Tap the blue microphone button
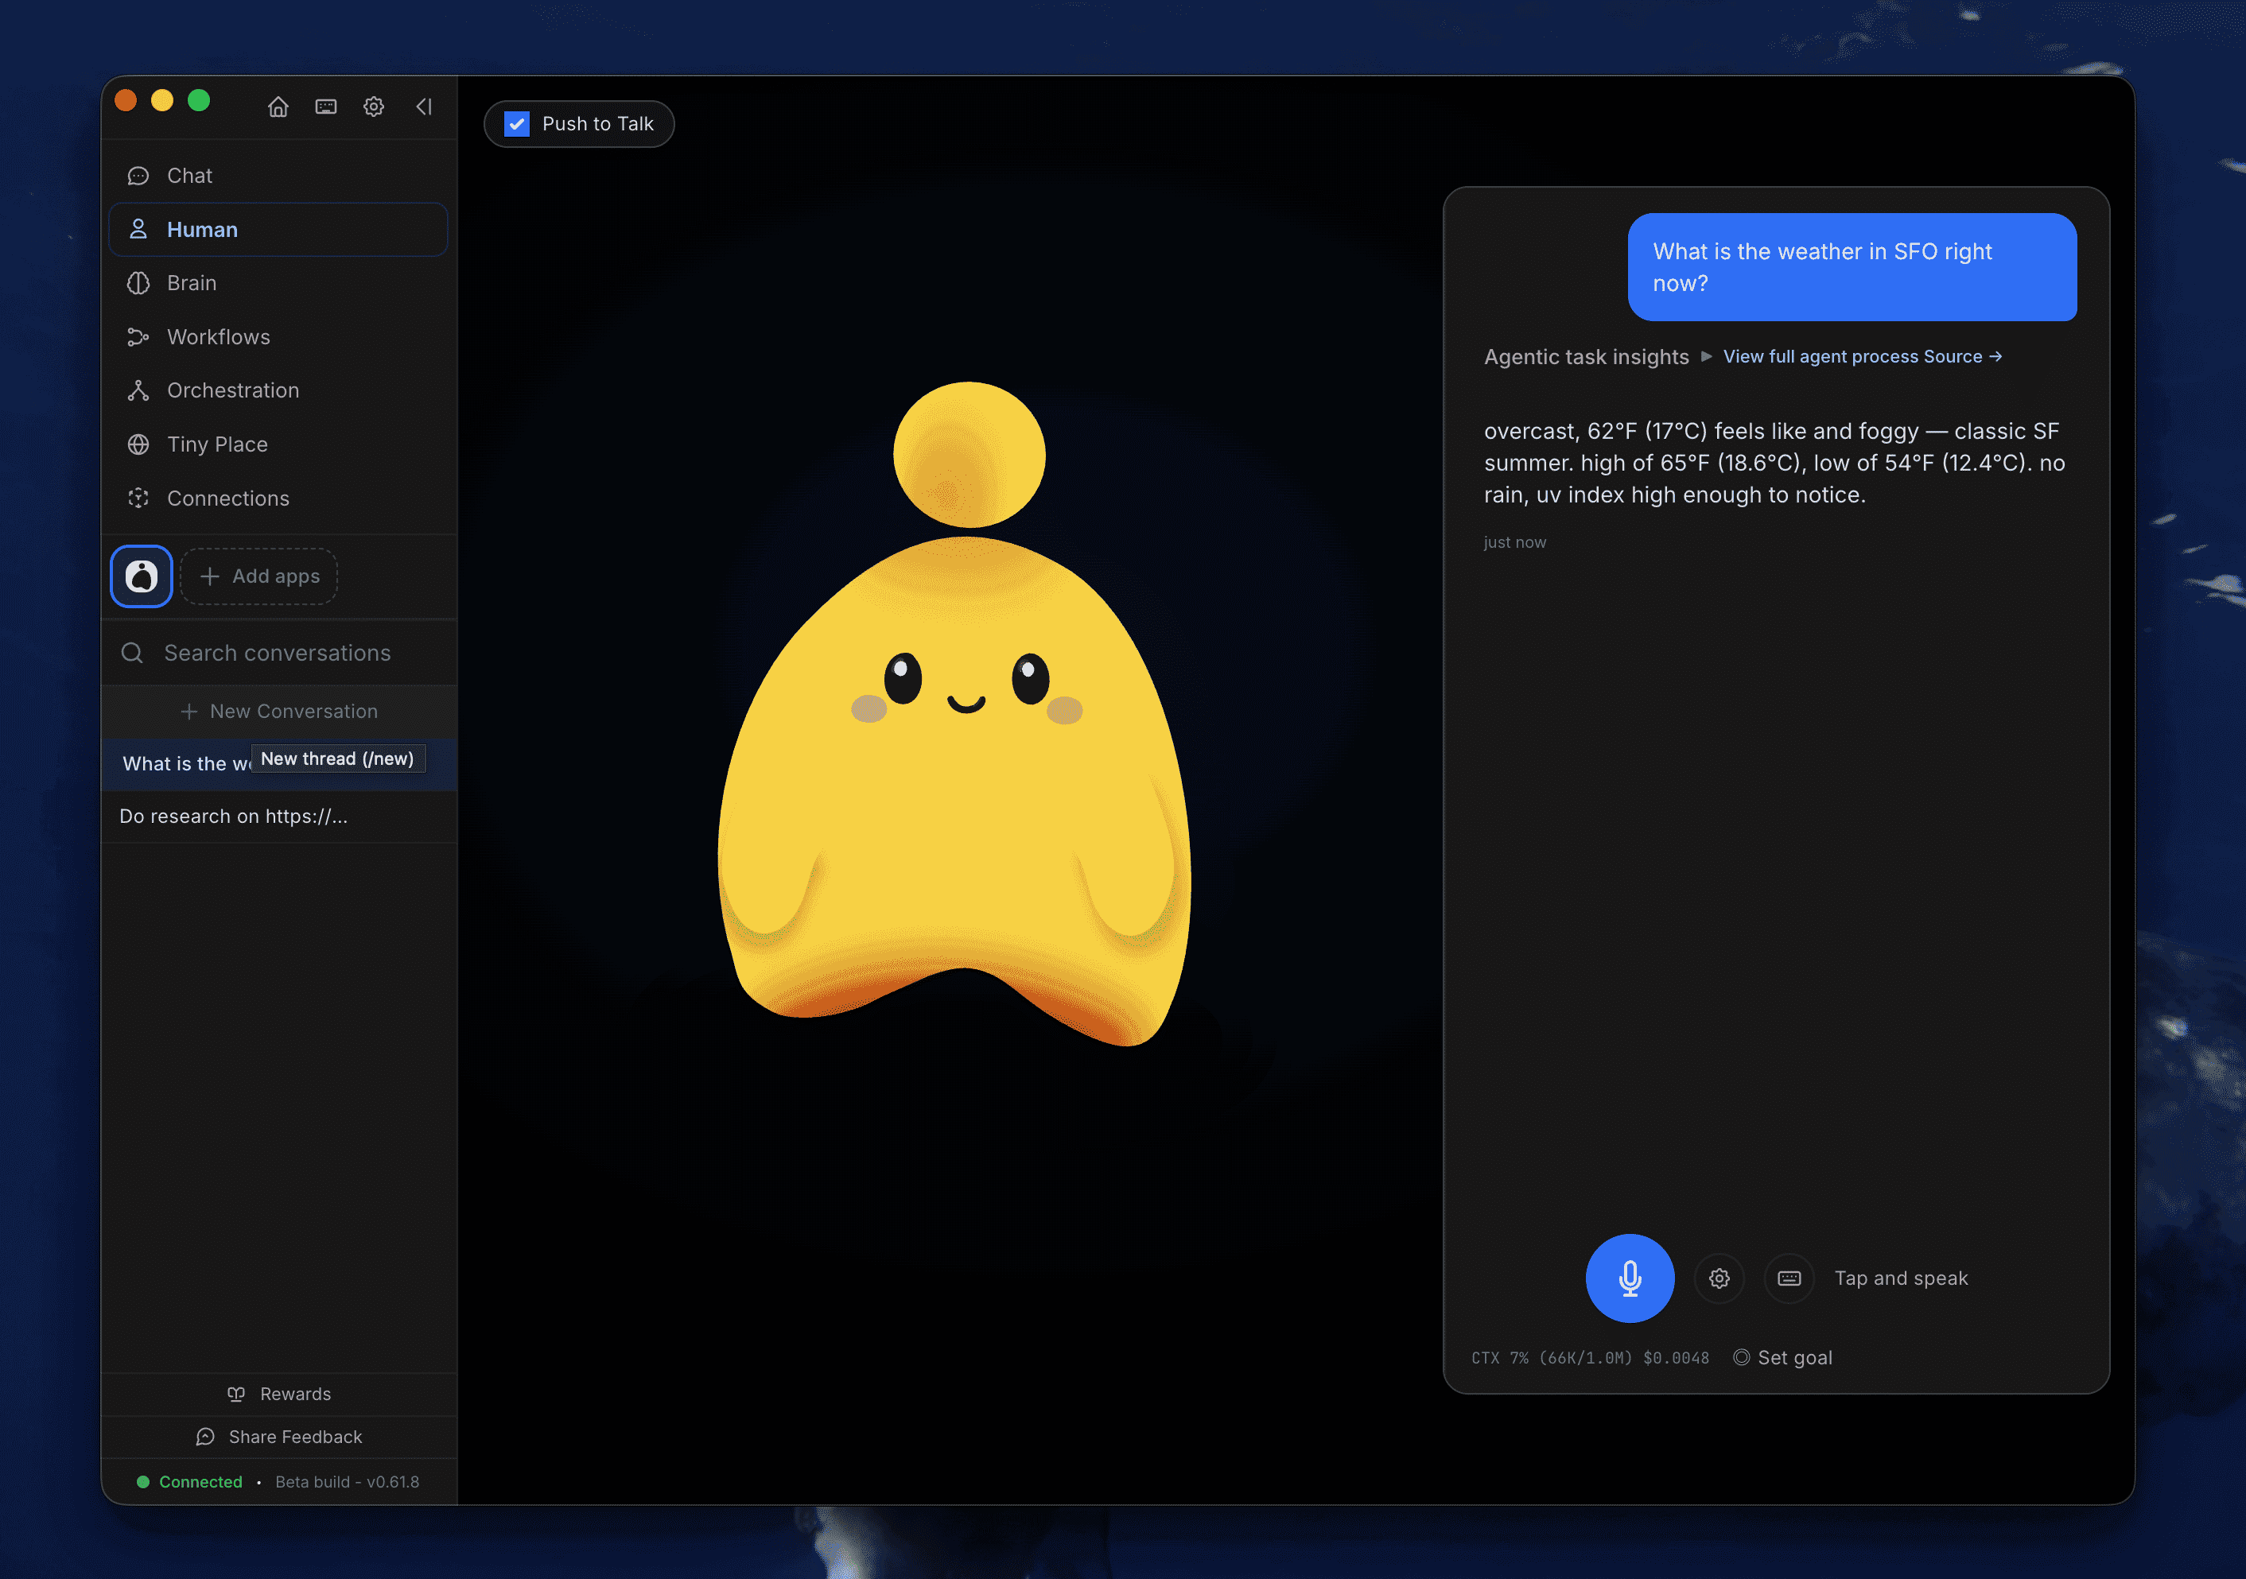This screenshot has width=2246, height=1579. point(1630,1278)
